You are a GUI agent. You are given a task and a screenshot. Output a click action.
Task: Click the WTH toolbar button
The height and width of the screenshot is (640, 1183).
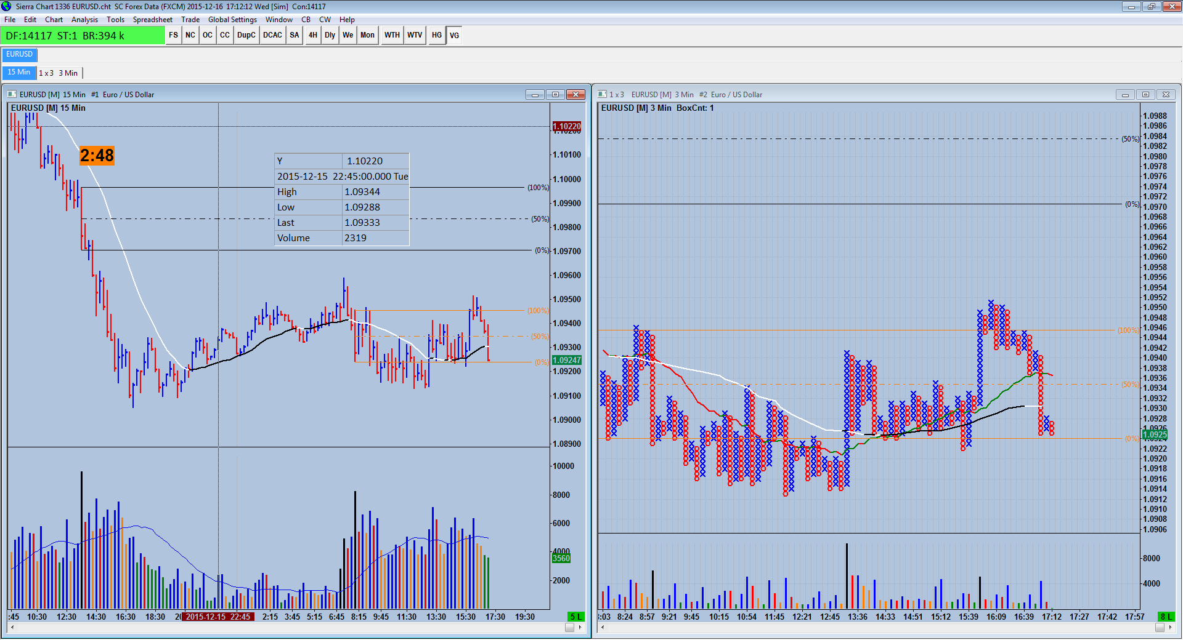pos(392,35)
